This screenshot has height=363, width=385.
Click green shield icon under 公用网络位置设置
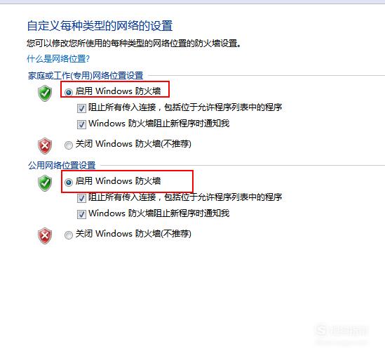tap(45, 183)
